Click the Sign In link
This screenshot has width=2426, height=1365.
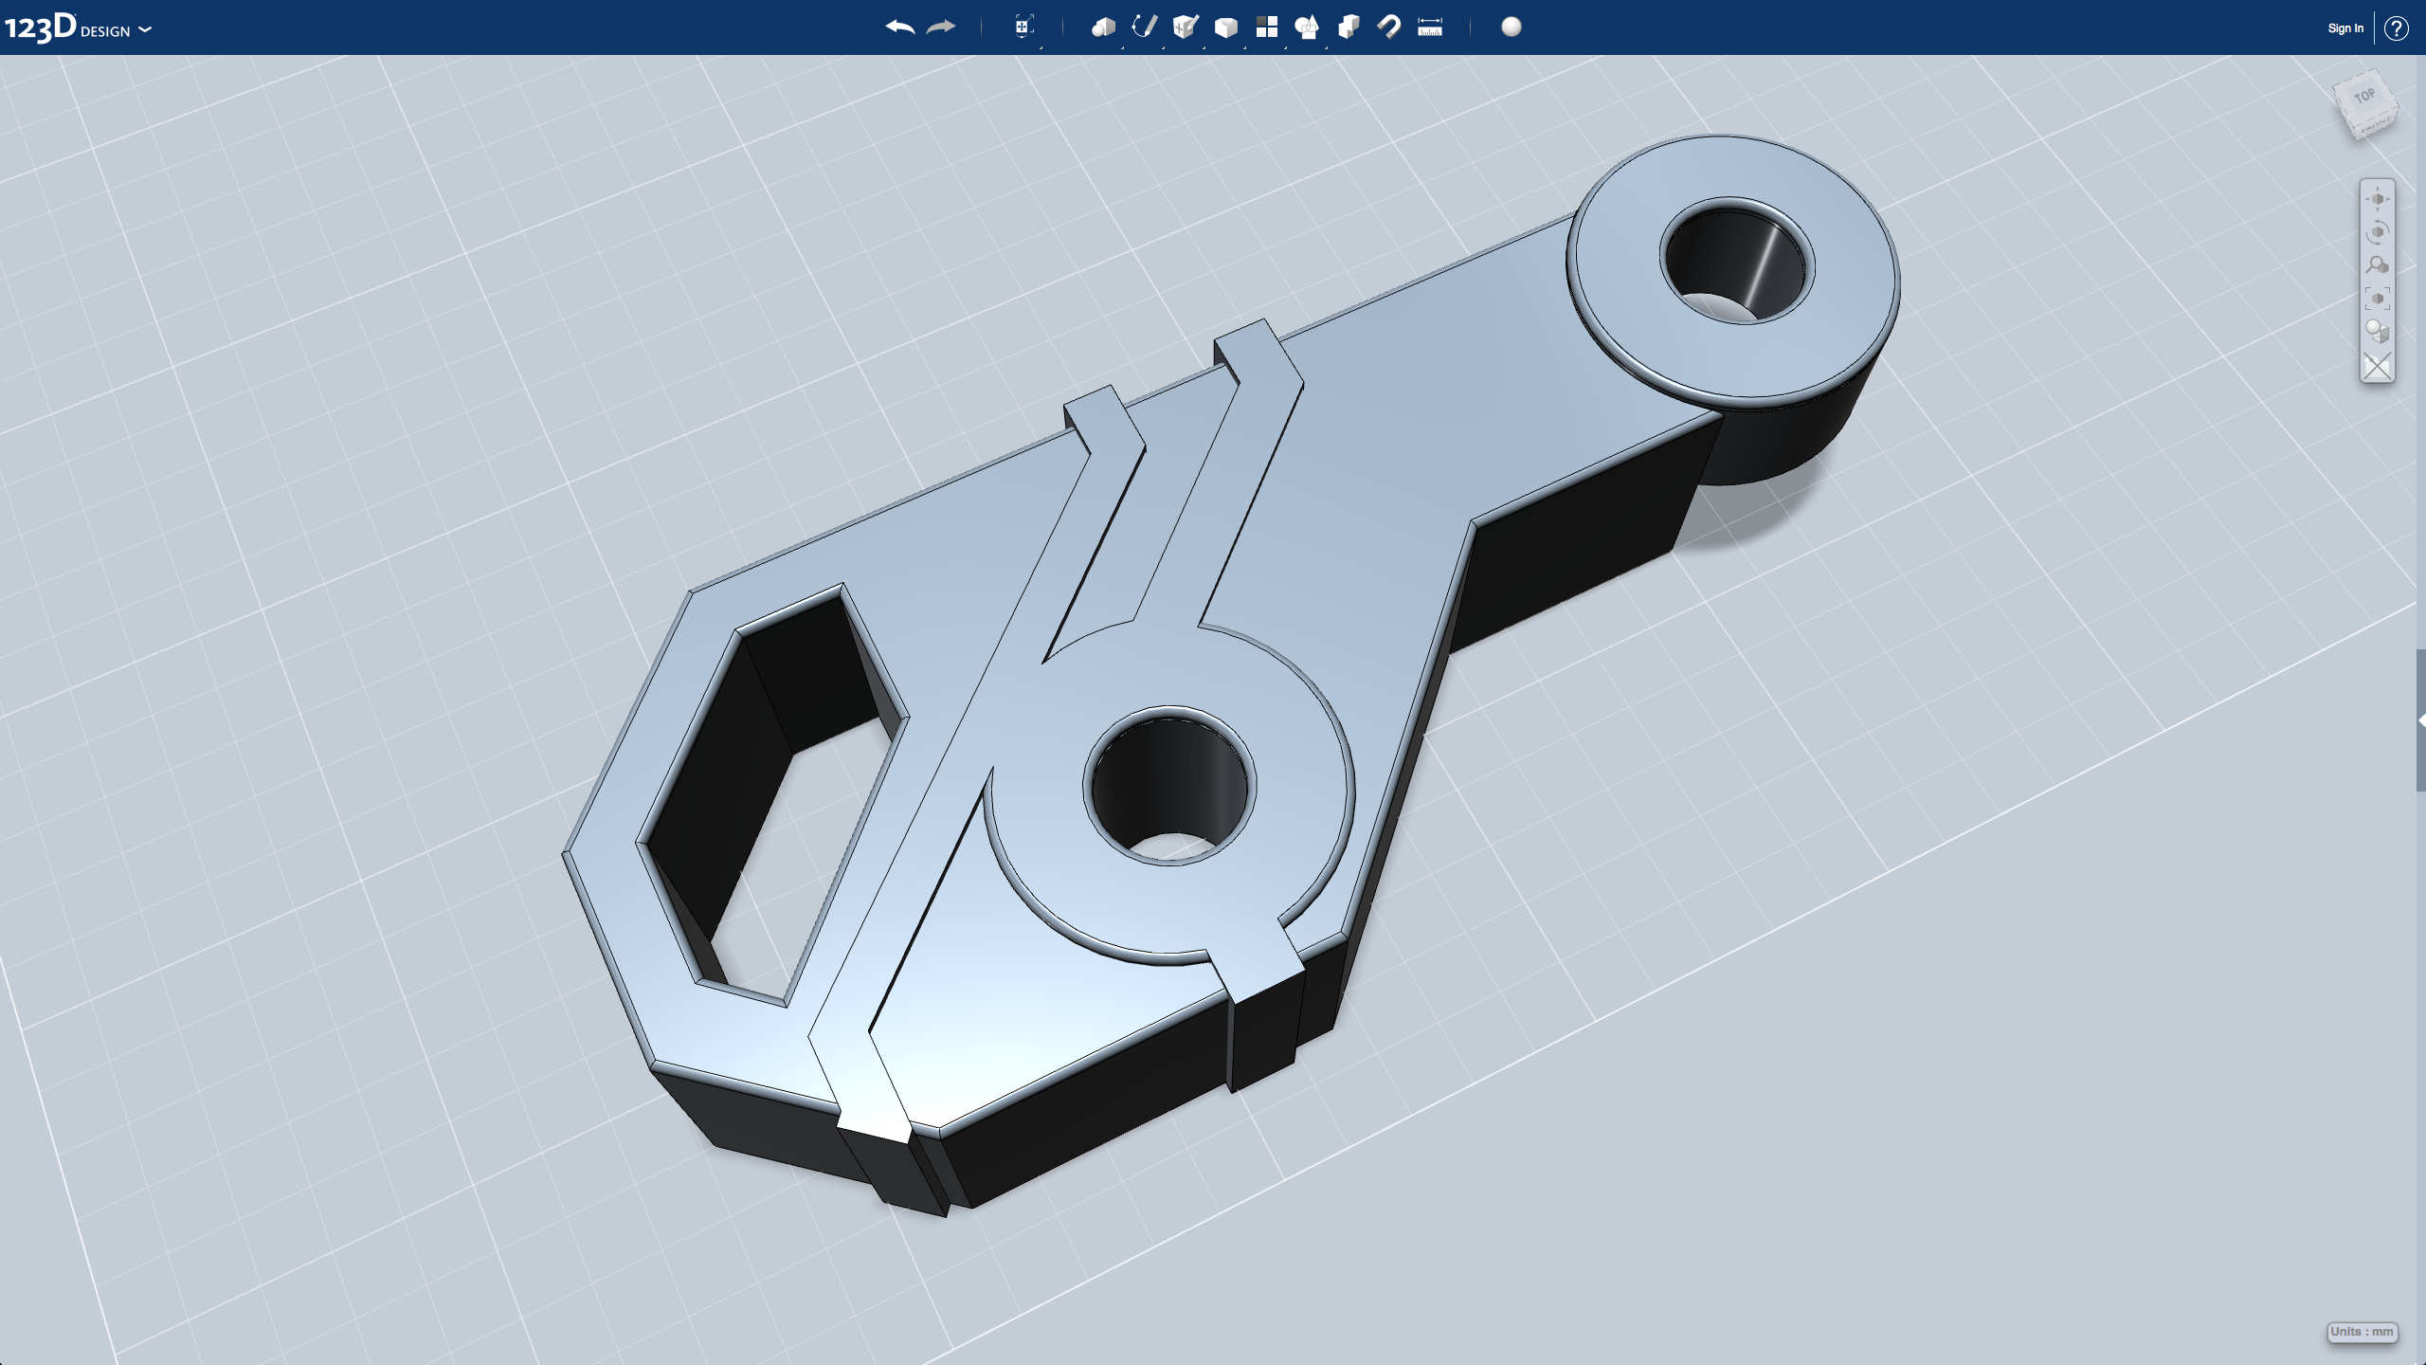(2345, 28)
